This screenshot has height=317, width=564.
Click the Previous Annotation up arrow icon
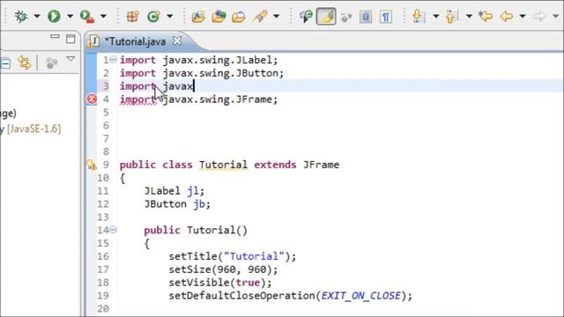point(451,17)
